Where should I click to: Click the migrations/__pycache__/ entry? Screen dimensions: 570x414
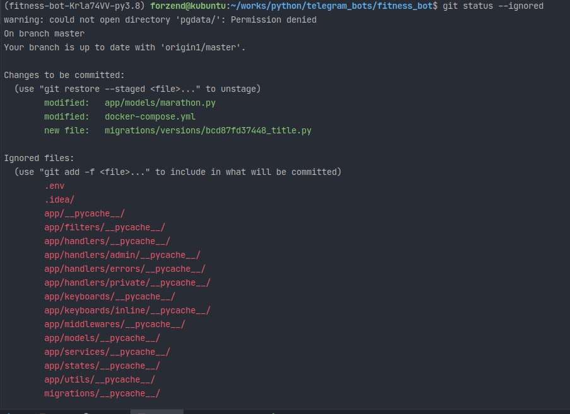pyautogui.click(x=102, y=394)
